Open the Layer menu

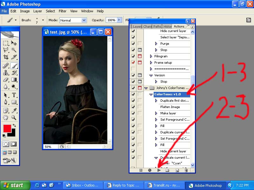click(37, 11)
